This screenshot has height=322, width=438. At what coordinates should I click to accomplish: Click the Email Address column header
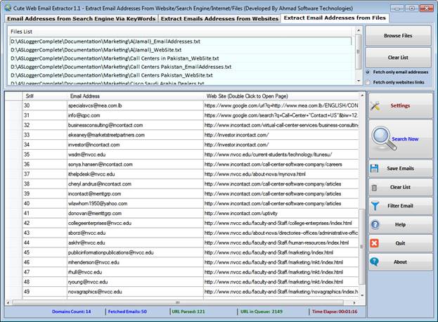85,95
